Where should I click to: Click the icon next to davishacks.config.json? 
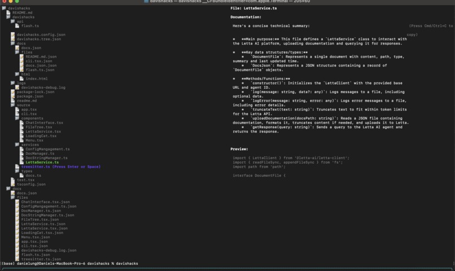[13, 34]
